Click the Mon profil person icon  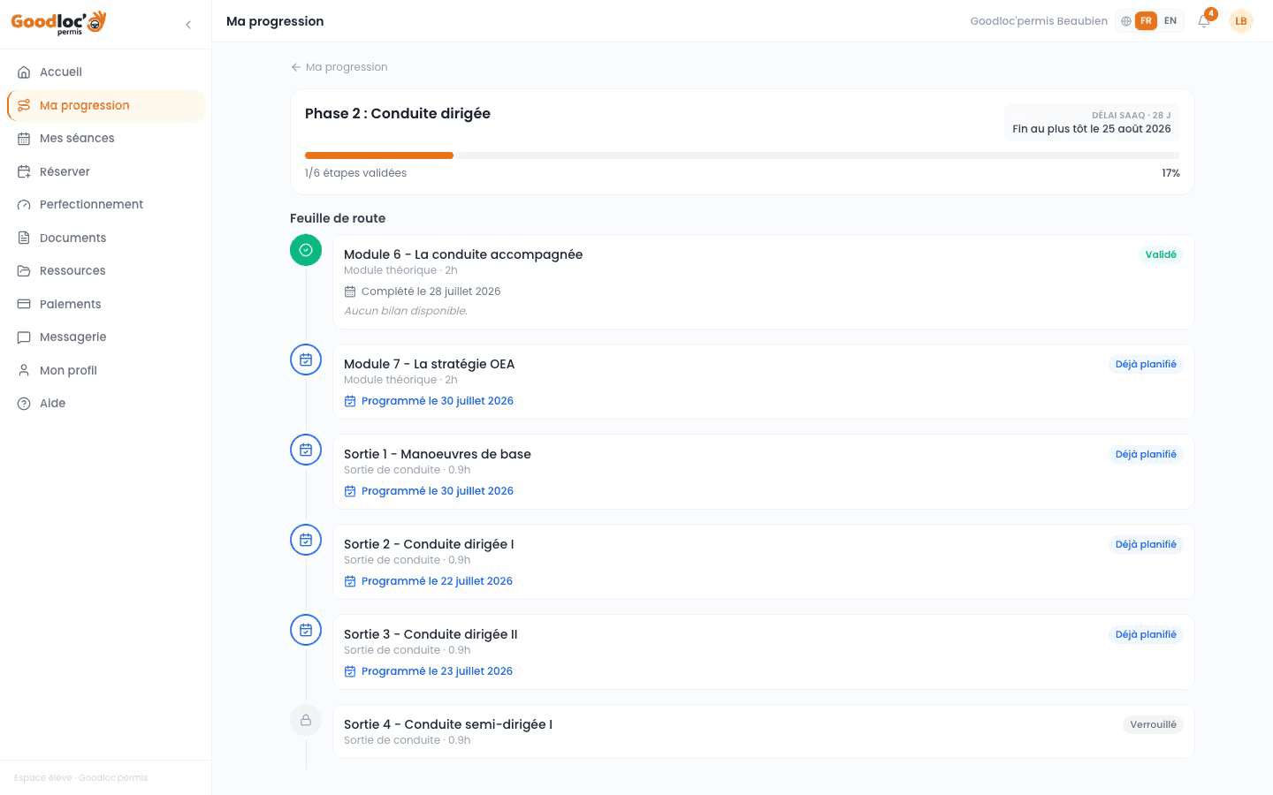click(x=24, y=370)
